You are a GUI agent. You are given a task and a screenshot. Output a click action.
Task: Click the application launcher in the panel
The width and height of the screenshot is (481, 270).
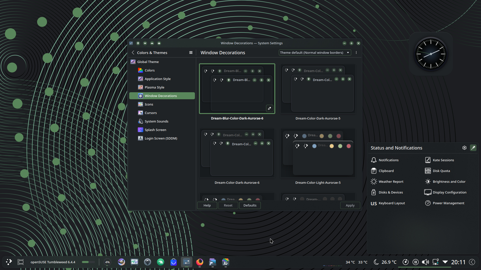tap(9, 262)
